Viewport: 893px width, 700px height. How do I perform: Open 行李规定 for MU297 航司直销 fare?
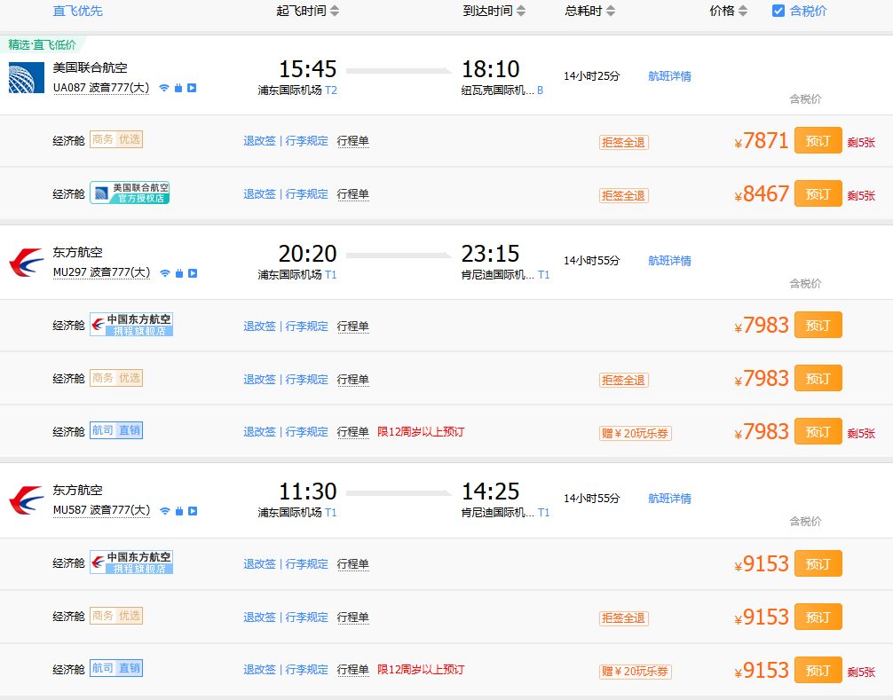point(306,432)
